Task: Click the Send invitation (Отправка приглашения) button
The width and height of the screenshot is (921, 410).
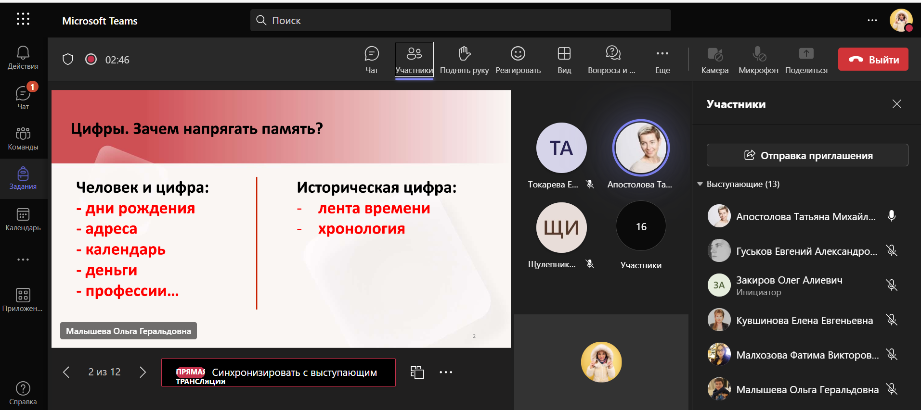Action: tap(807, 155)
